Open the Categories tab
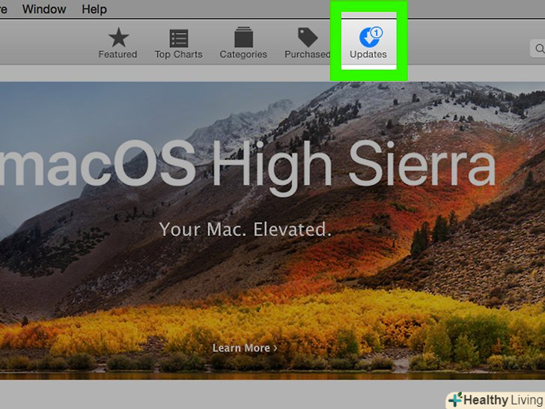545x409 pixels. point(243,43)
